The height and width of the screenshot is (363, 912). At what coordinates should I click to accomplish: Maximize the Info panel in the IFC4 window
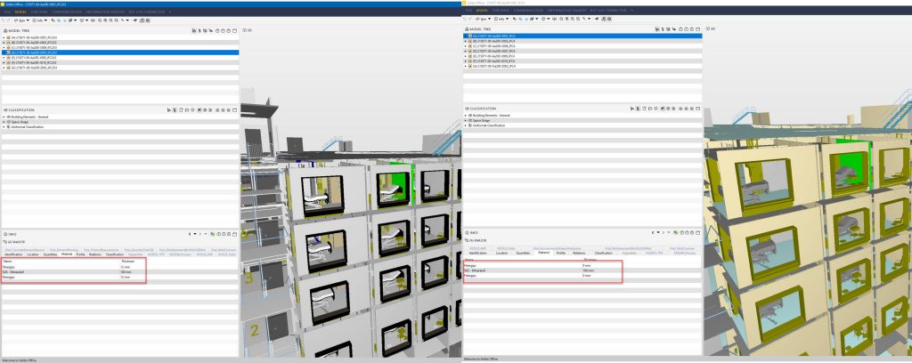point(697,233)
